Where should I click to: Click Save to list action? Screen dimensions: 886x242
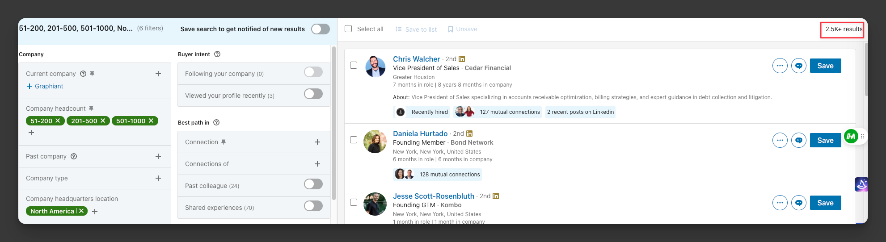click(x=416, y=29)
